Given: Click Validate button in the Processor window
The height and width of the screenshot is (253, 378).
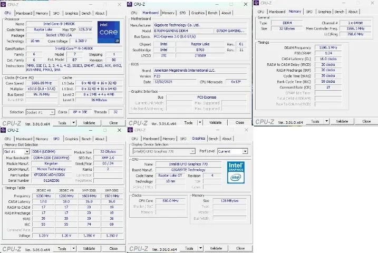Looking at the screenshot, I should click(x=89, y=123).
